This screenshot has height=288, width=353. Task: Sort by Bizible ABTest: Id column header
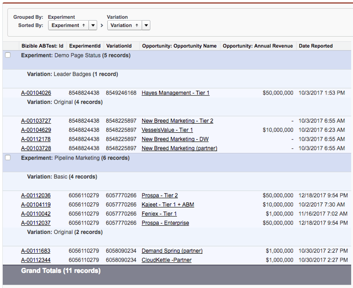coord(42,46)
